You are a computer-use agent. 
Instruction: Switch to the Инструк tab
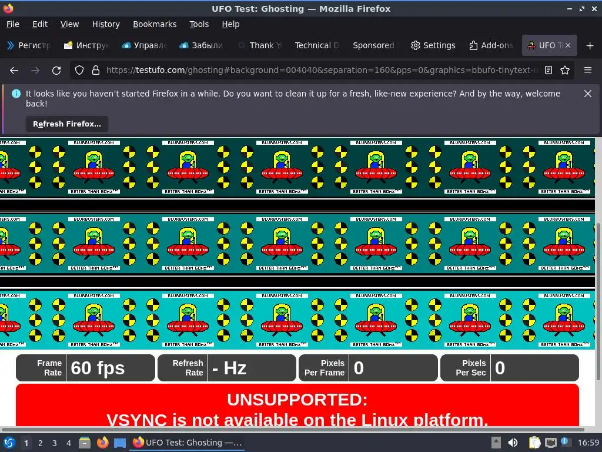pyautogui.click(x=86, y=45)
